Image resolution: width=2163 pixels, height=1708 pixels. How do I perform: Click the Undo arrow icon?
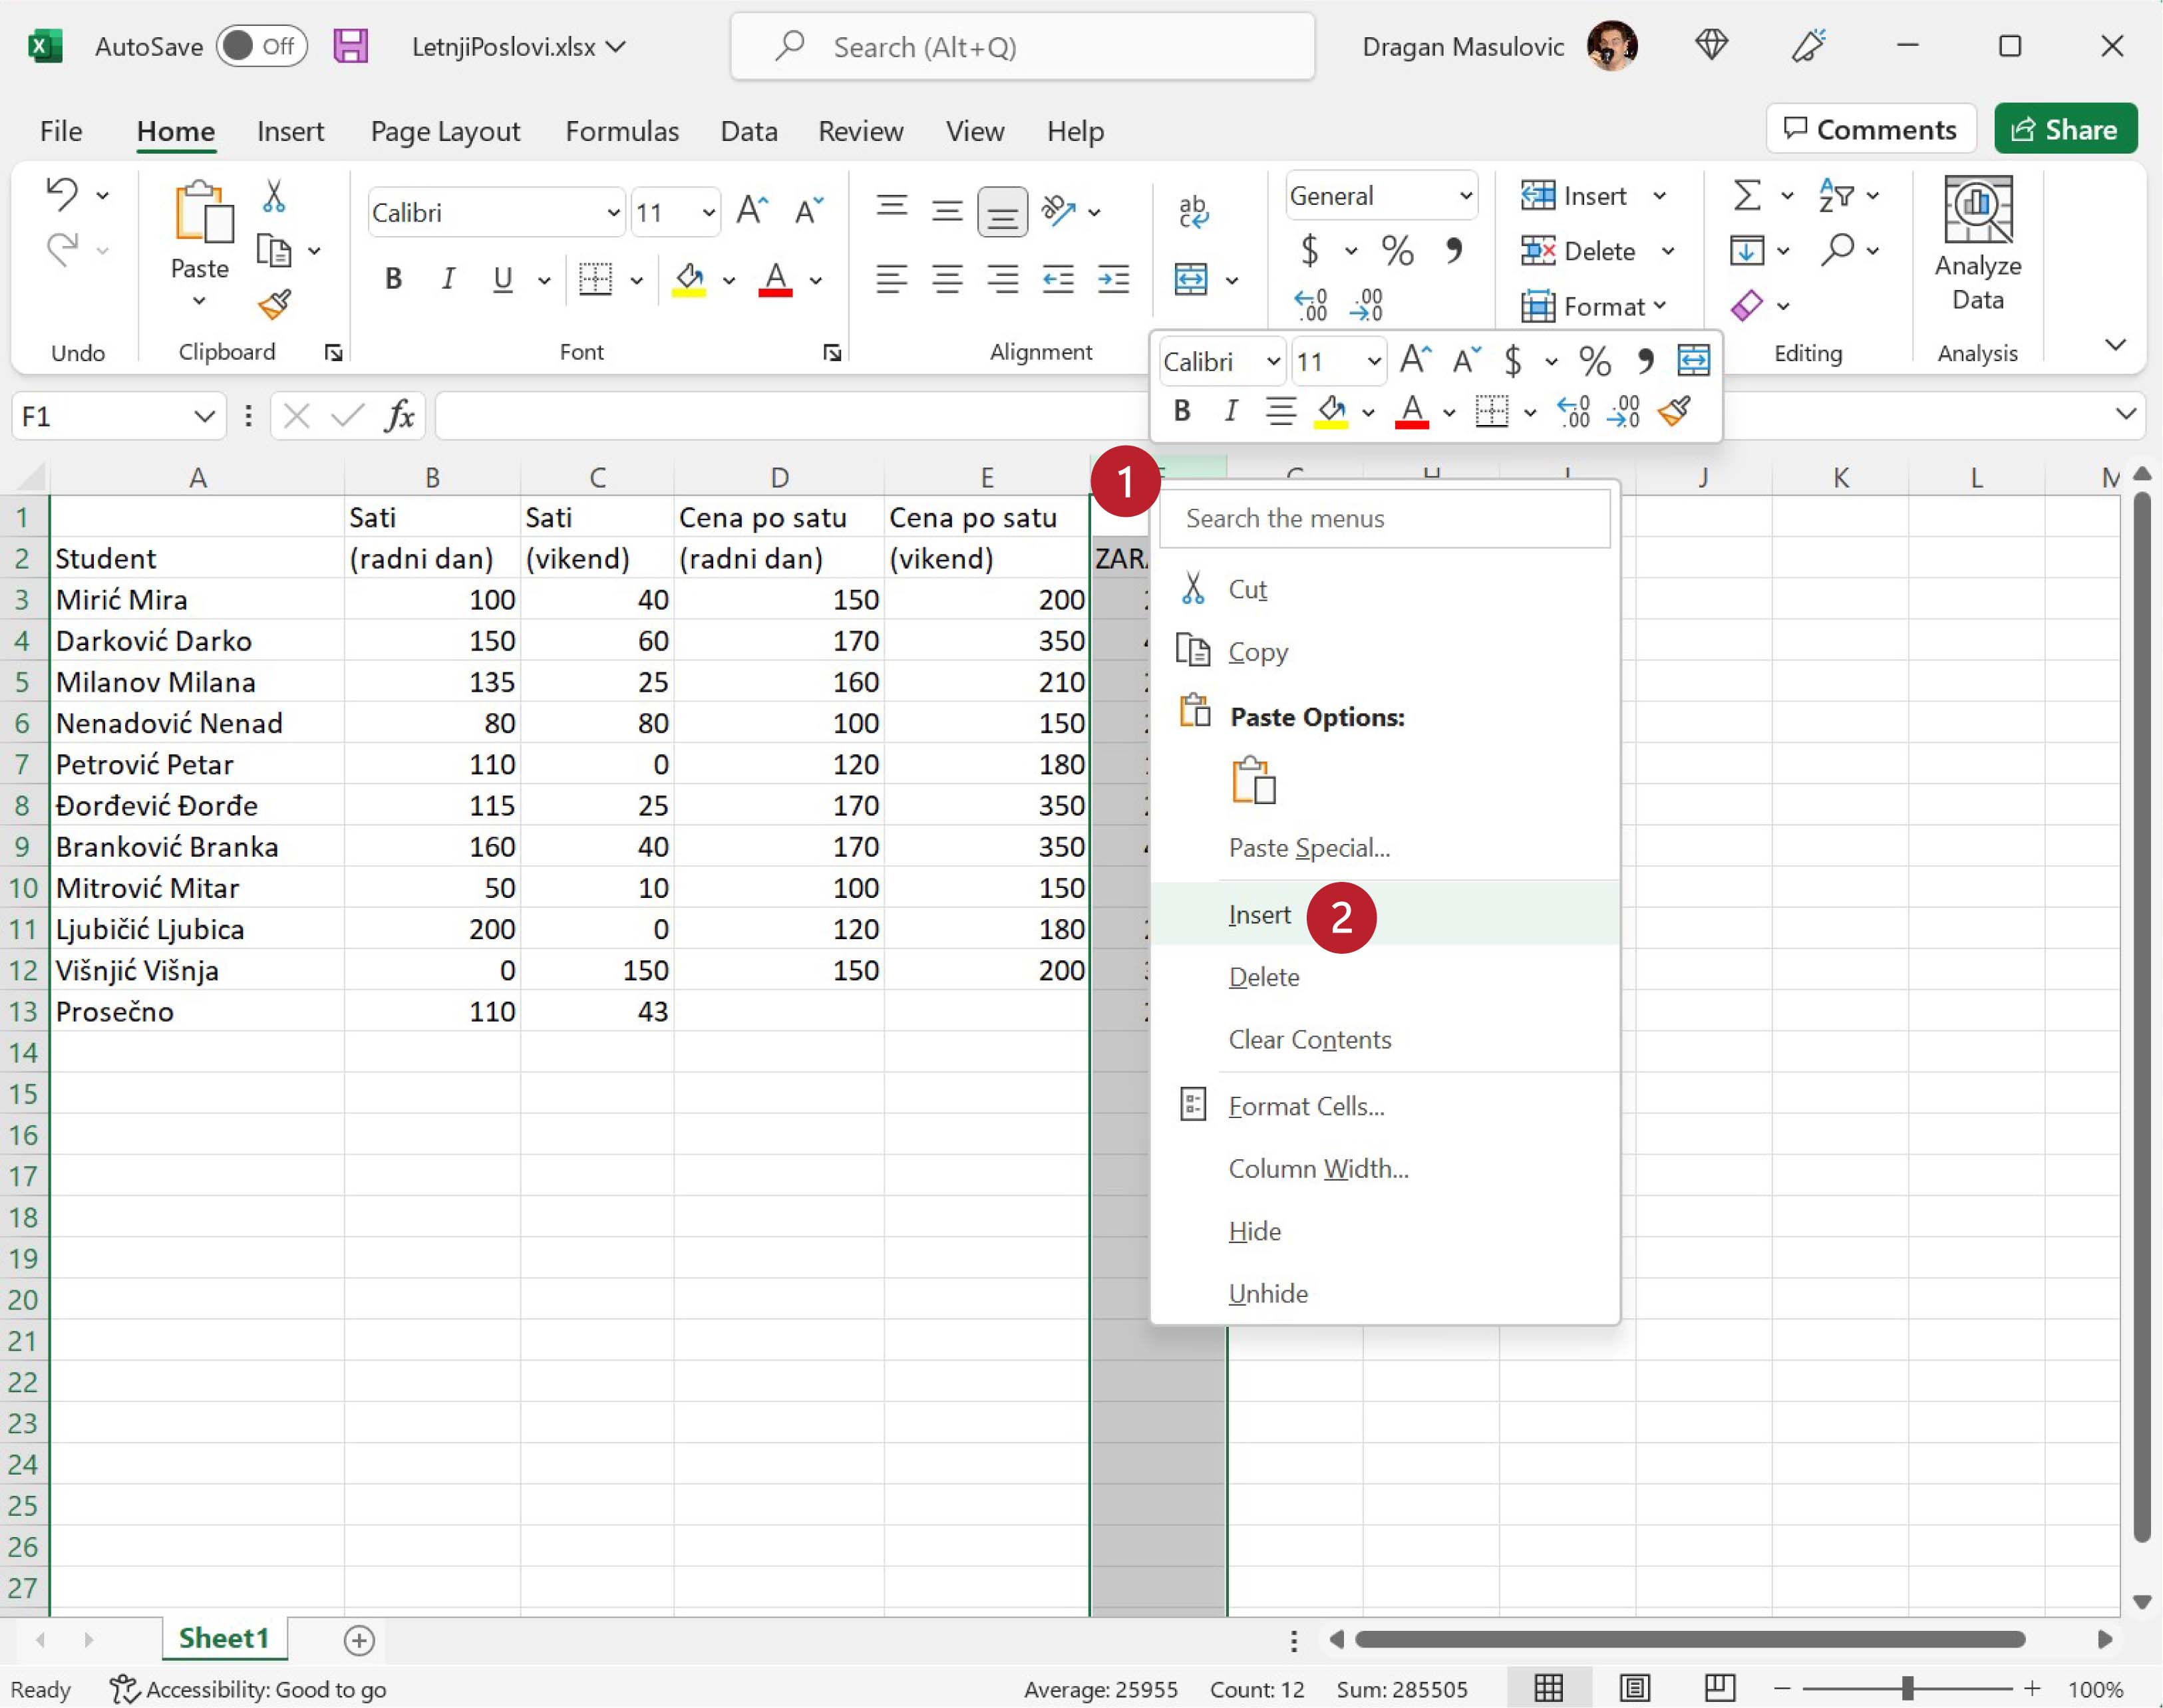pos(62,194)
